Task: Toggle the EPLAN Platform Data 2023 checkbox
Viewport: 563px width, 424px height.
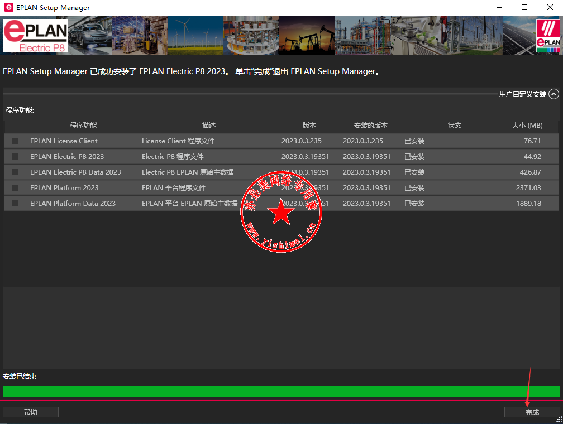Action: pyautogui.click(x=15, y=204)
